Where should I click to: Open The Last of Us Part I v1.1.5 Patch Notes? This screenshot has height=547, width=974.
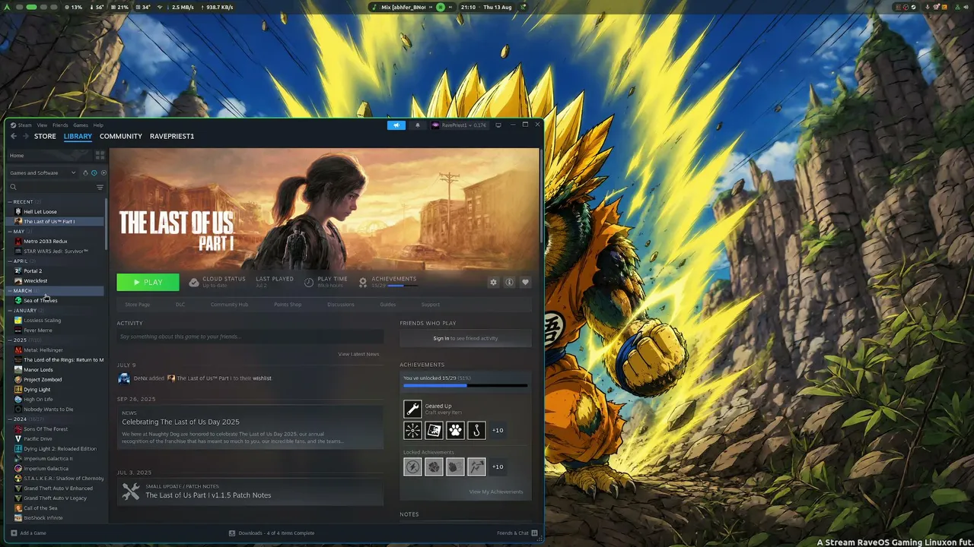pos(208,495)
